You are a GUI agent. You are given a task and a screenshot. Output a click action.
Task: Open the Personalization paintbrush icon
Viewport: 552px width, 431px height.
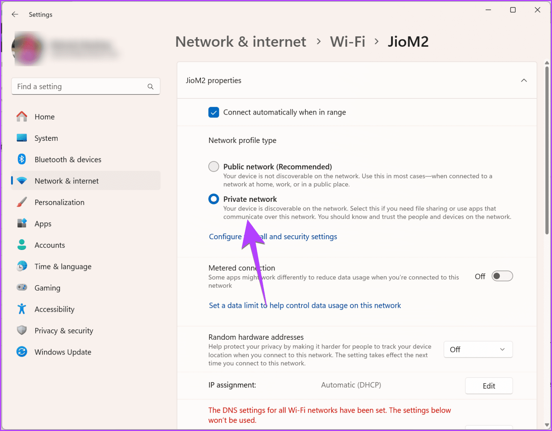22,202
